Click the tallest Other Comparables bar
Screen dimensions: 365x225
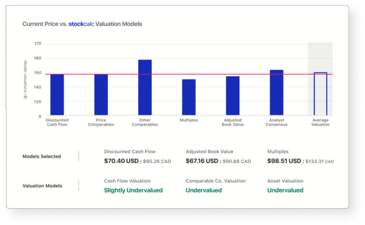point(145,88)
